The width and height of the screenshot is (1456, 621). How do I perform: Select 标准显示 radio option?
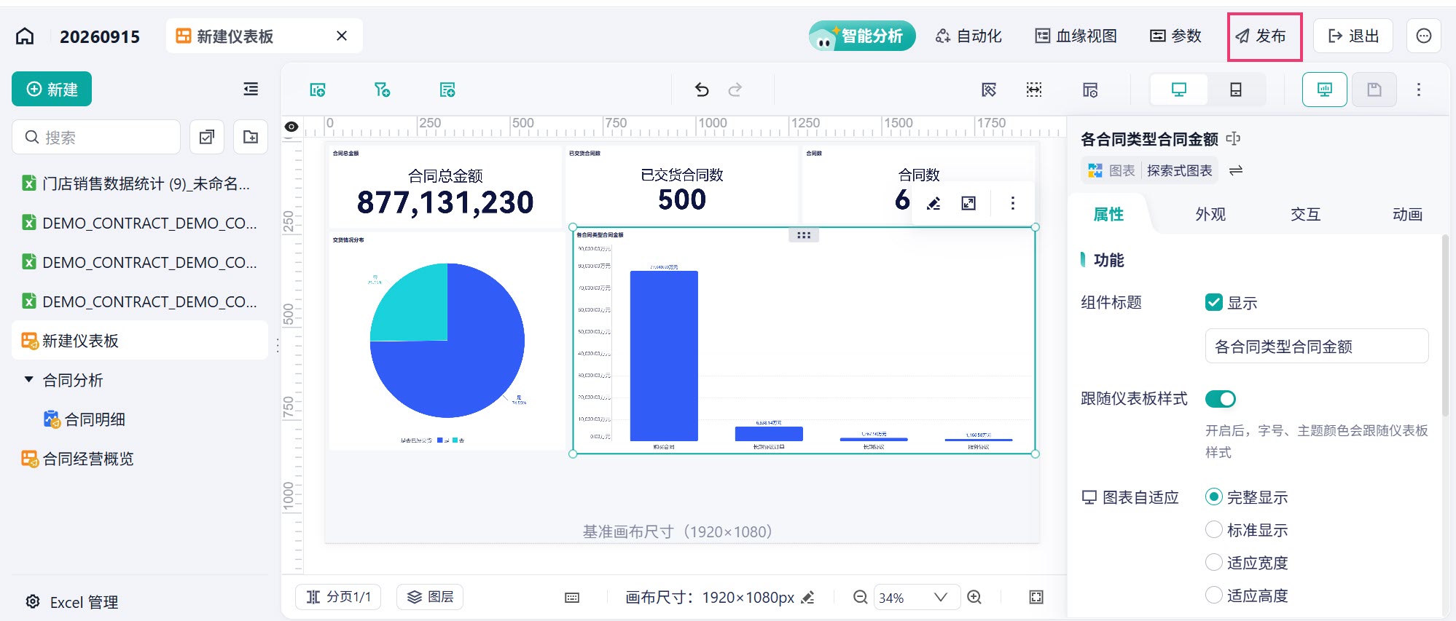tap(1213, 529)
